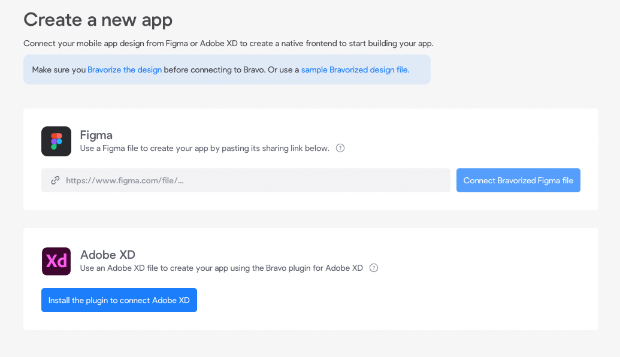Open help tooltip beside Adobe XD description
Image resolution: width=620 pixels, height=357 pixels.
[374, 268]
